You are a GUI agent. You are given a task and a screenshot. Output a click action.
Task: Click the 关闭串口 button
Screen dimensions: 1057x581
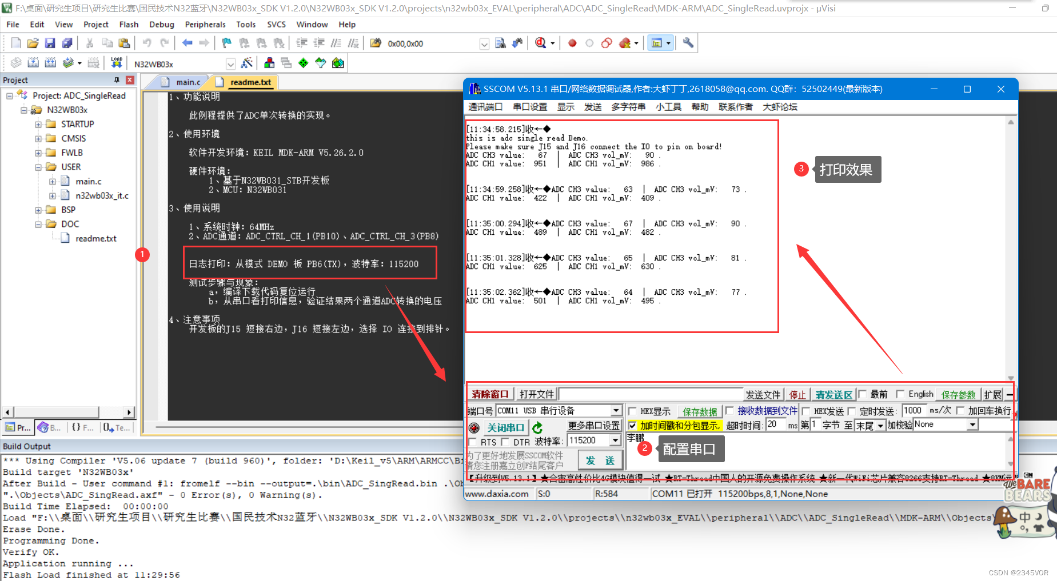tap(505, 427)
